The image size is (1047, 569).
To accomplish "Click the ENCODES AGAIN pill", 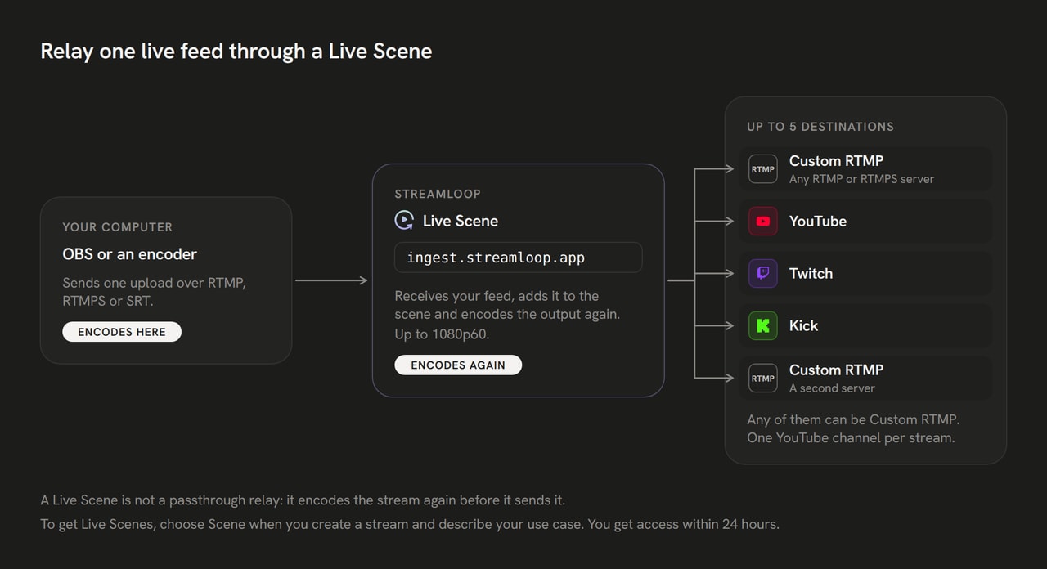I will click(x=458, y=365).
